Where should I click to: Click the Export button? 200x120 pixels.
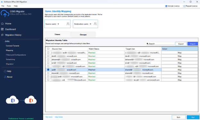181,44
